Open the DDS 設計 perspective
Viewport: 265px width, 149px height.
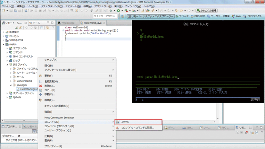click(x=198, y=16)
